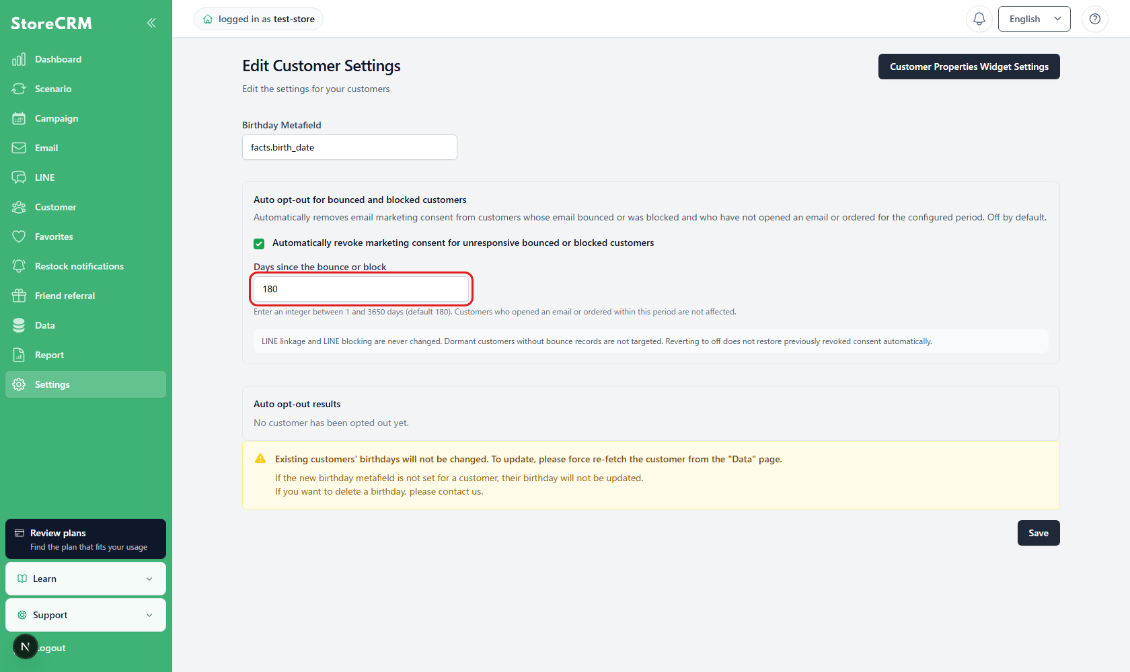This screenshot has width=1130, height=672.
Task: Open the English language dropdown
Action: point(1034,19)
